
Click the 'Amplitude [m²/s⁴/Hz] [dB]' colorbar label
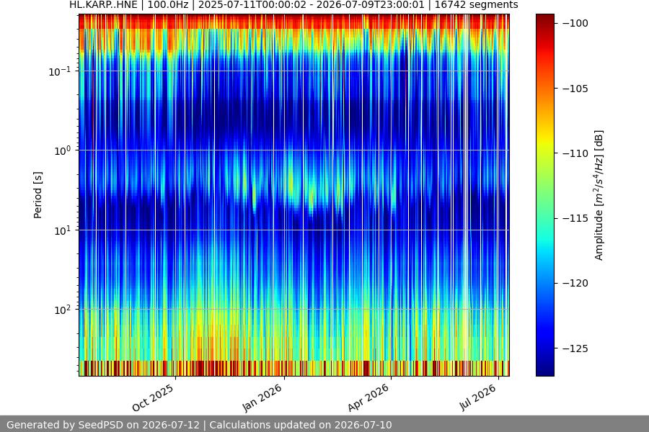click(599, 195)
